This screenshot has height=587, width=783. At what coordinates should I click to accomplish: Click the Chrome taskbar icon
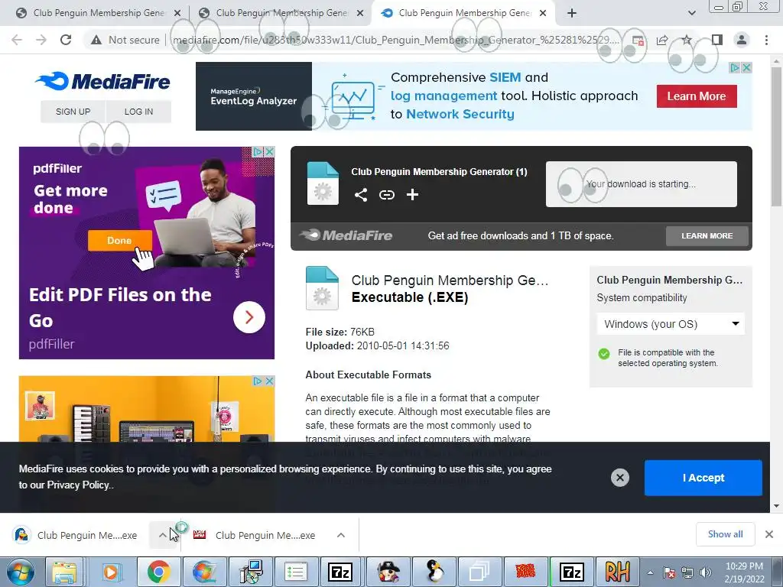[x=158, y=572]
